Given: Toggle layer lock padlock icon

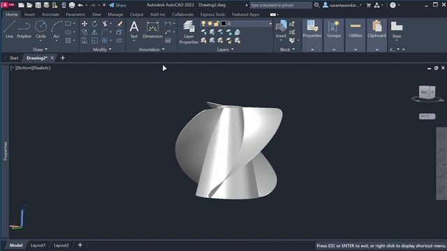Looking at the screenshot, I should [217, 24].
